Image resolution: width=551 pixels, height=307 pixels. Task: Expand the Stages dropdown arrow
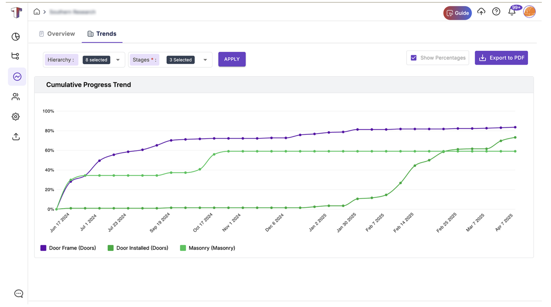point(205,60)
